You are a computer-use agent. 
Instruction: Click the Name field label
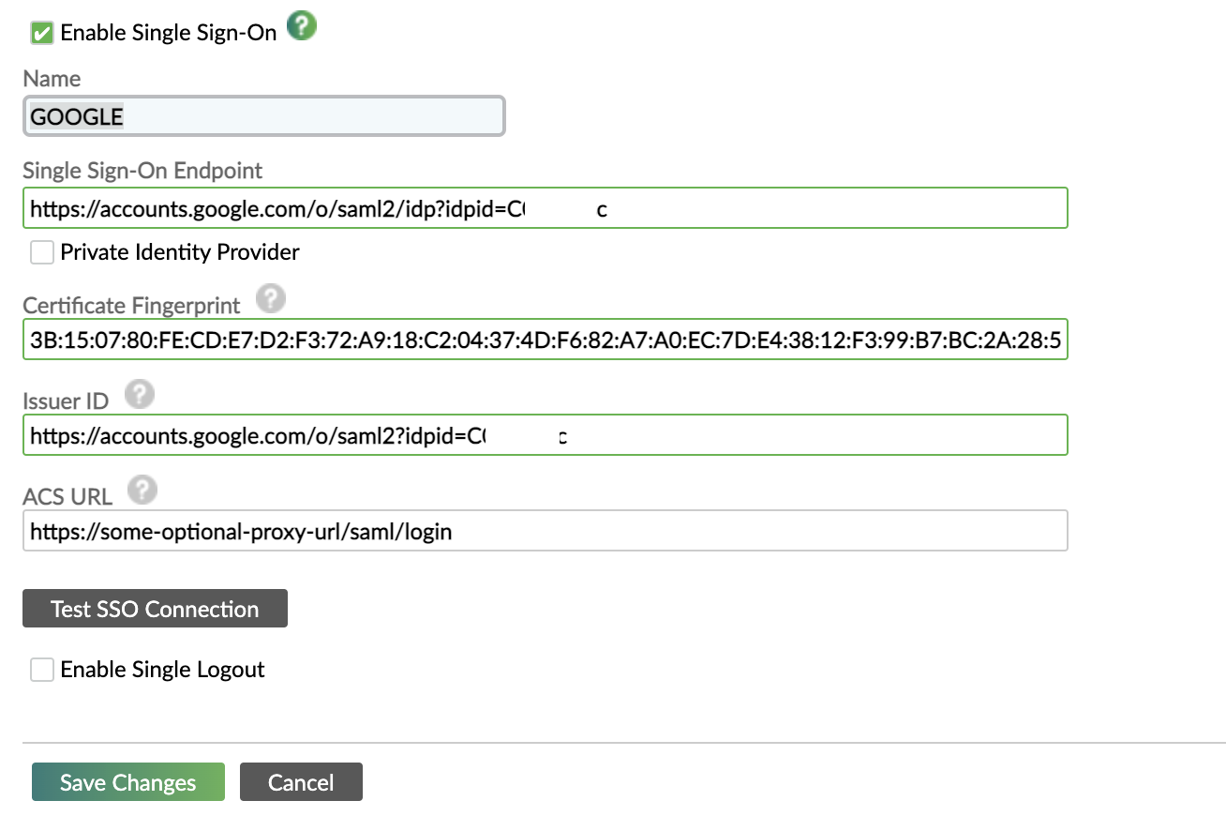[x=52, y=79]
